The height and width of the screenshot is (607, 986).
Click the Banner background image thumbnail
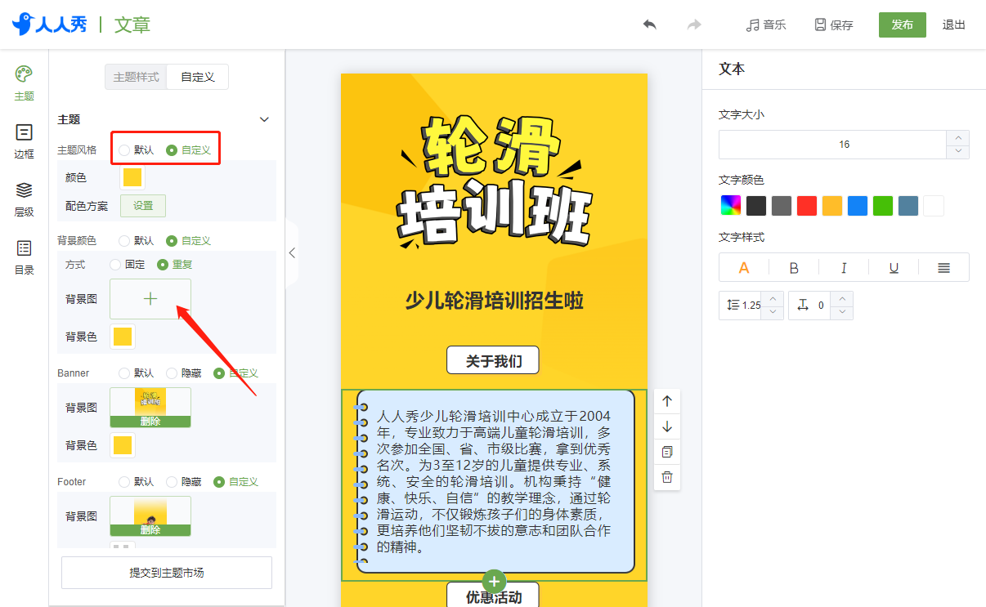[x=150, y=401]
